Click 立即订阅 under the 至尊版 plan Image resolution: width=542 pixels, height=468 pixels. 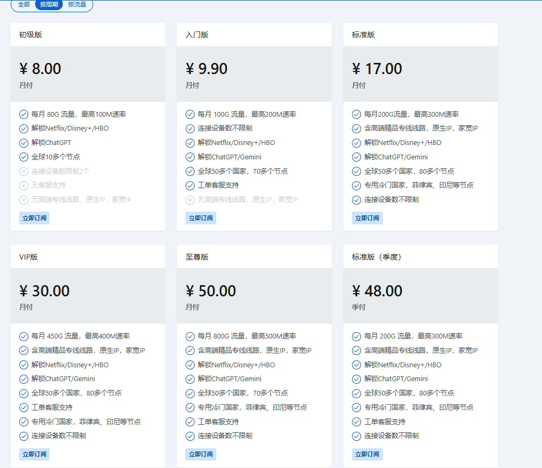click(x=201, y=454)
